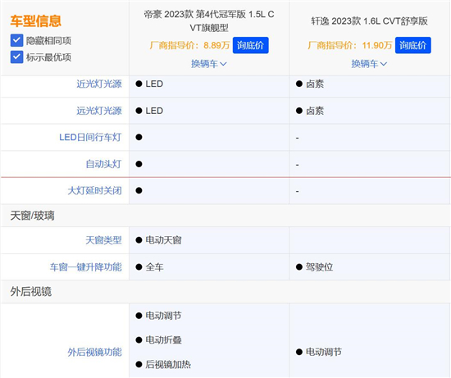Click 卤素 value in 近光灯光源 row

pos(315,84)
